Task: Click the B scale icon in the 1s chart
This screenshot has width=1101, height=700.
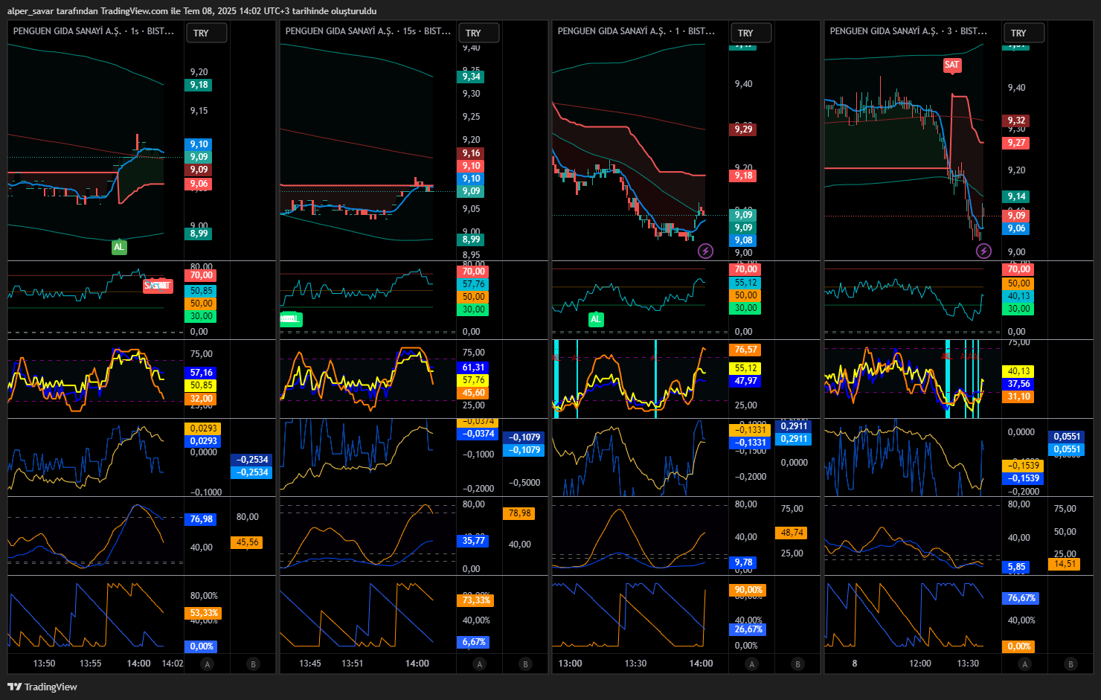Action: click(254, 664)
